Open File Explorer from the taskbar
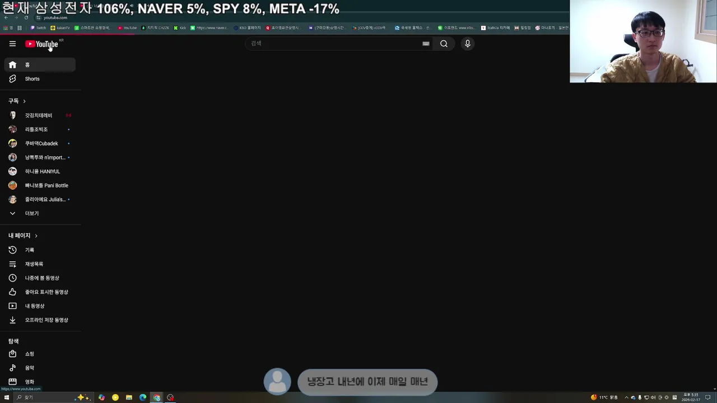The image size is (717, 403). click(129, 397)
